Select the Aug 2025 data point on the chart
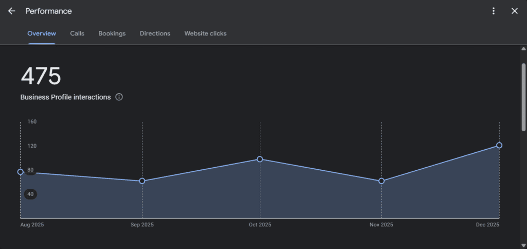This screenshot has height=249, width=527. pos(21,172)
